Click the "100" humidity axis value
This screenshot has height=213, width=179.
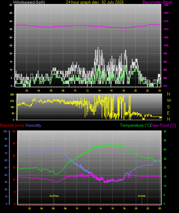pyautogui.click(x=5, y=131)
